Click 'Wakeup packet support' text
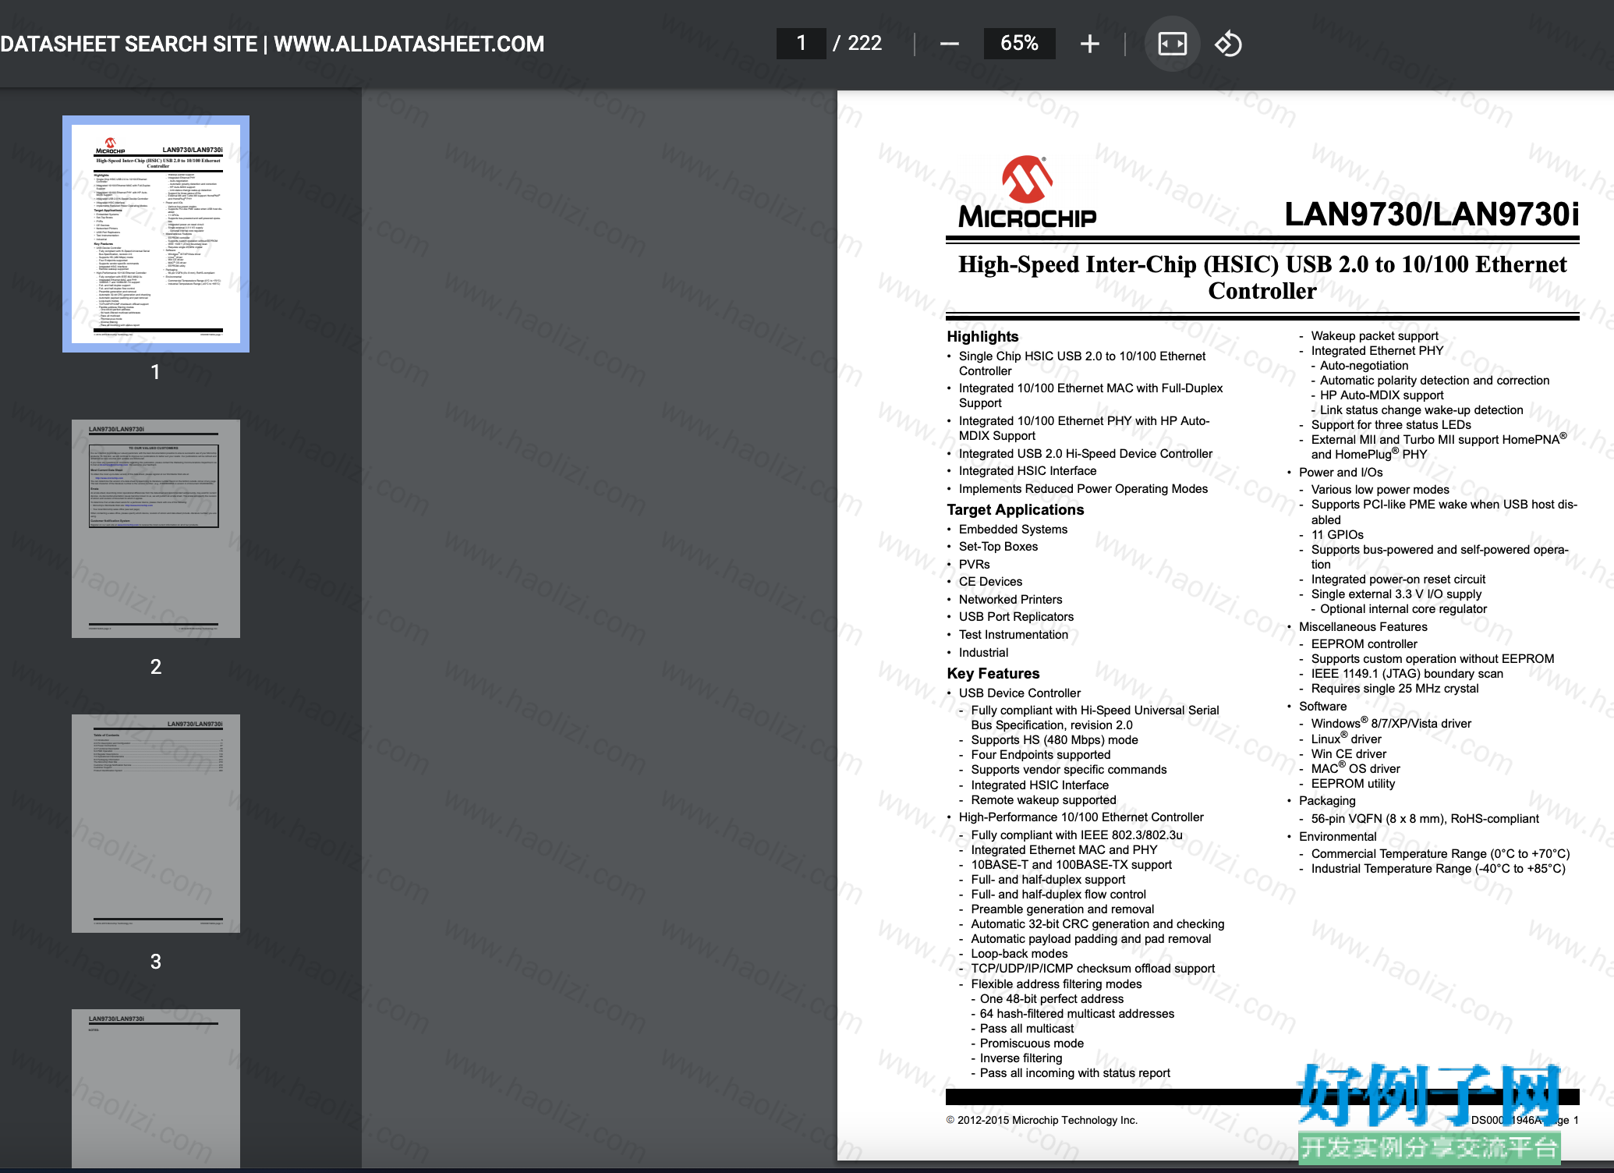The height and width of the screenshot is (1173, 1614). [1375, 335]
